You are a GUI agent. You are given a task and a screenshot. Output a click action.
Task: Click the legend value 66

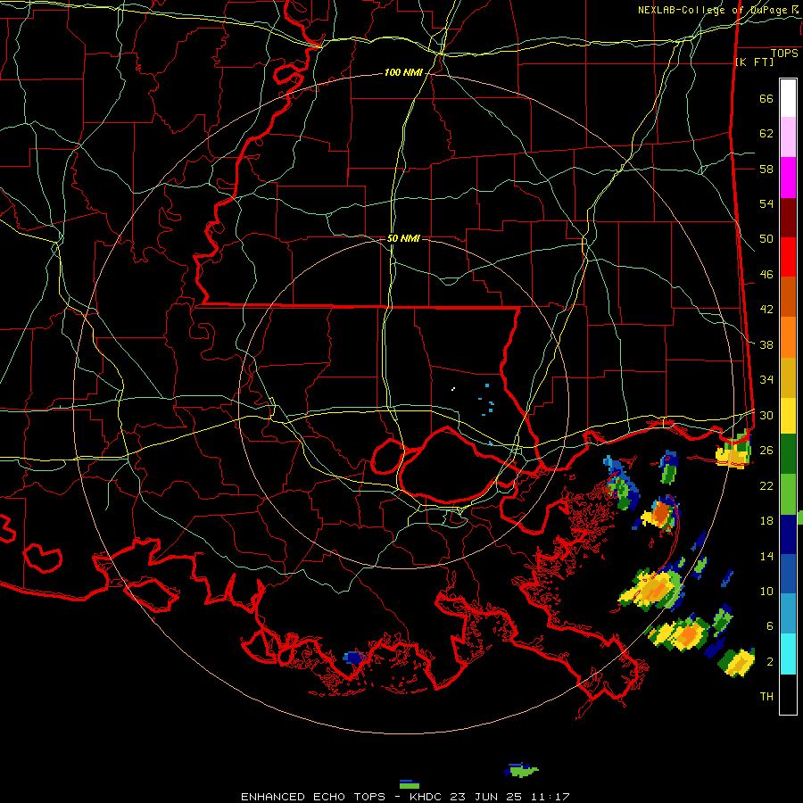[x=766, y=99]
